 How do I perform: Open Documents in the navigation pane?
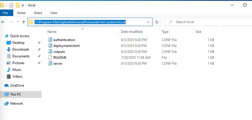click(21, 56)
